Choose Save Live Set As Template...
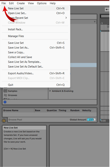 (x=35, y=62)
